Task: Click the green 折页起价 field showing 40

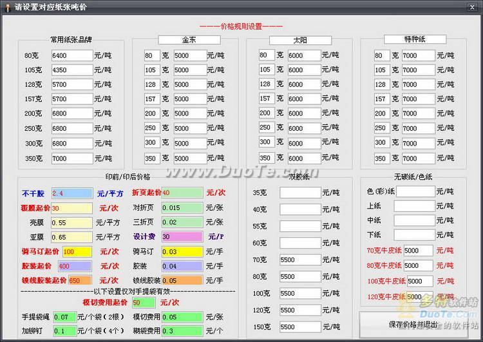Action: point(182,193)
